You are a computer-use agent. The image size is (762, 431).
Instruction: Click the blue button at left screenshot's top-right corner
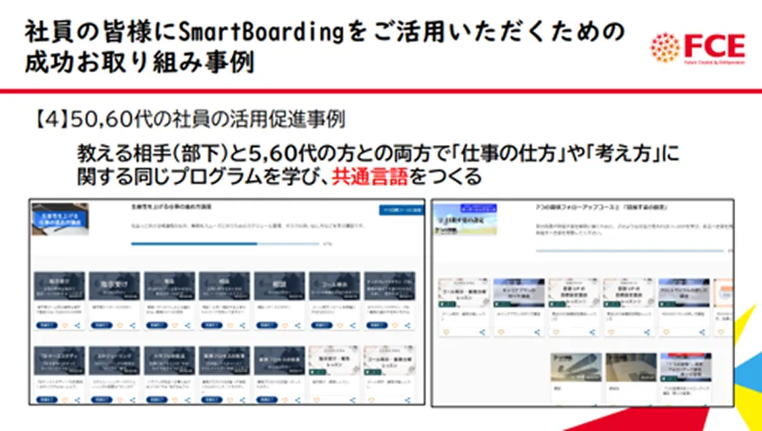point(401,209)
